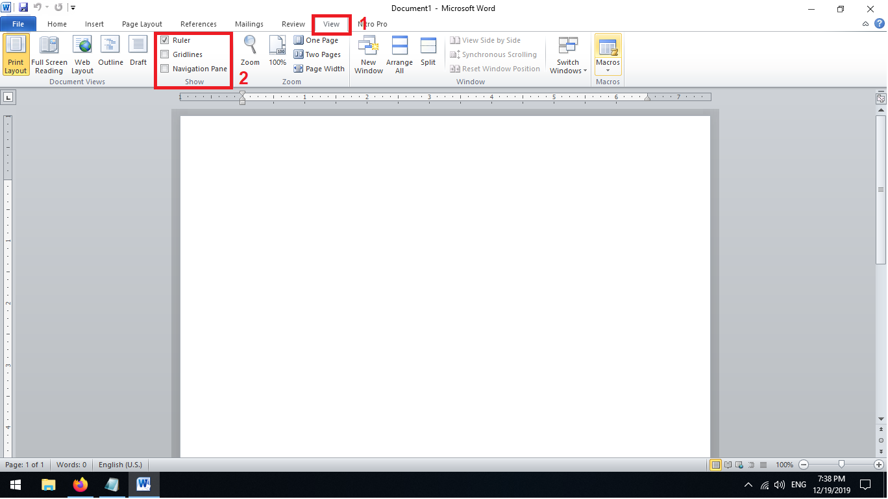888x499 pixels.
Task: Open Word Help question mark icon
Action: pos(880,23)
